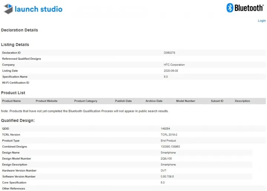Click the Software Version Number value 0.50.709.5
The image size is (267, 191).
(x=168, y=177)
